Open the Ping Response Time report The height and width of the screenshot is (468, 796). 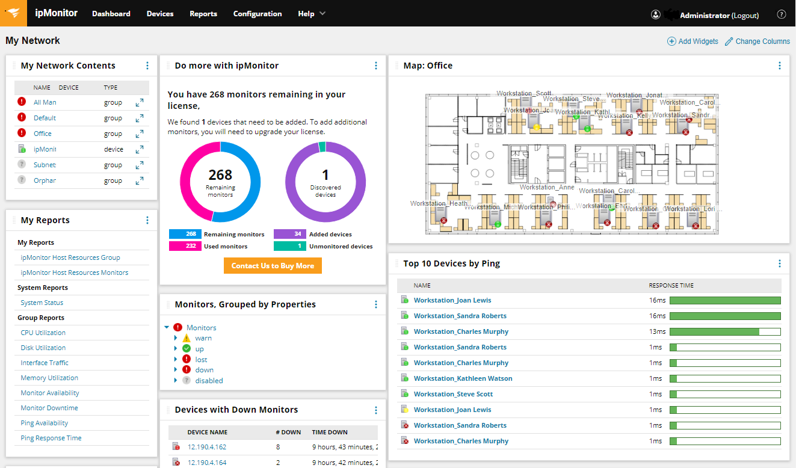point(51,438)
